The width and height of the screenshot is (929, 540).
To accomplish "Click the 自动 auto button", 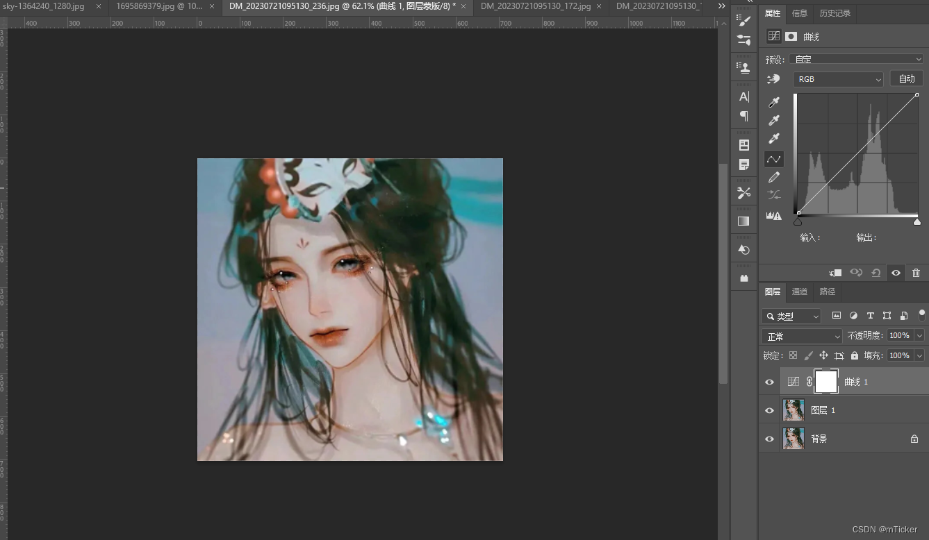I will click(907, 78).
